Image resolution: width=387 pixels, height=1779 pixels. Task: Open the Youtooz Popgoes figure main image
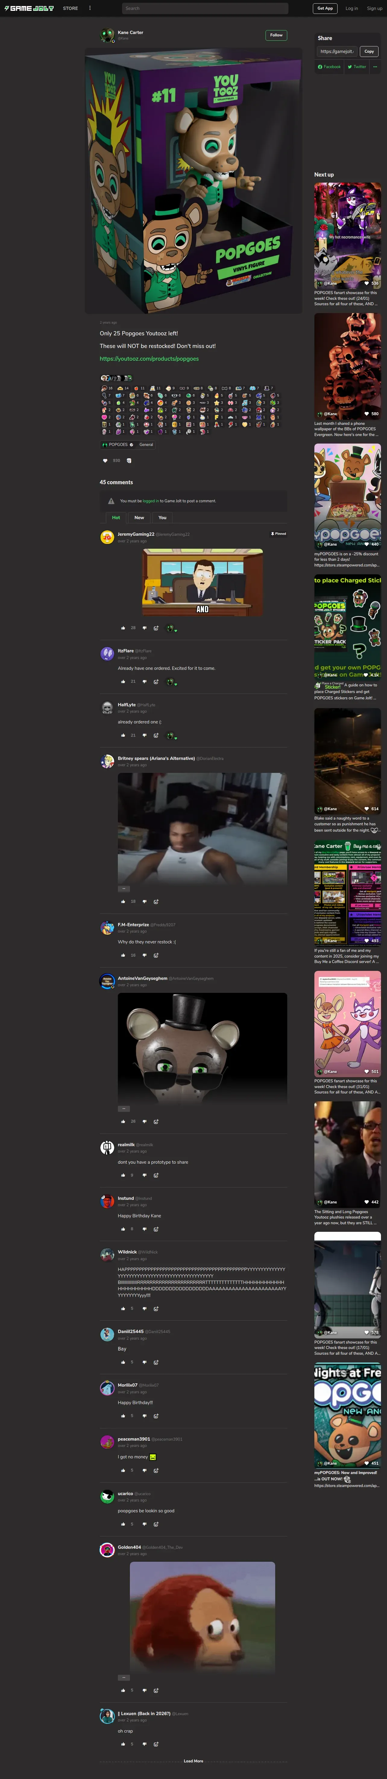[193, 181]
